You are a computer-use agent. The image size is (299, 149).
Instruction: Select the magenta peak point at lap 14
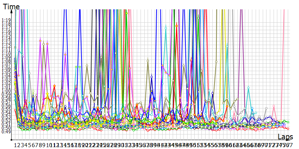click(x=65, y=55)
